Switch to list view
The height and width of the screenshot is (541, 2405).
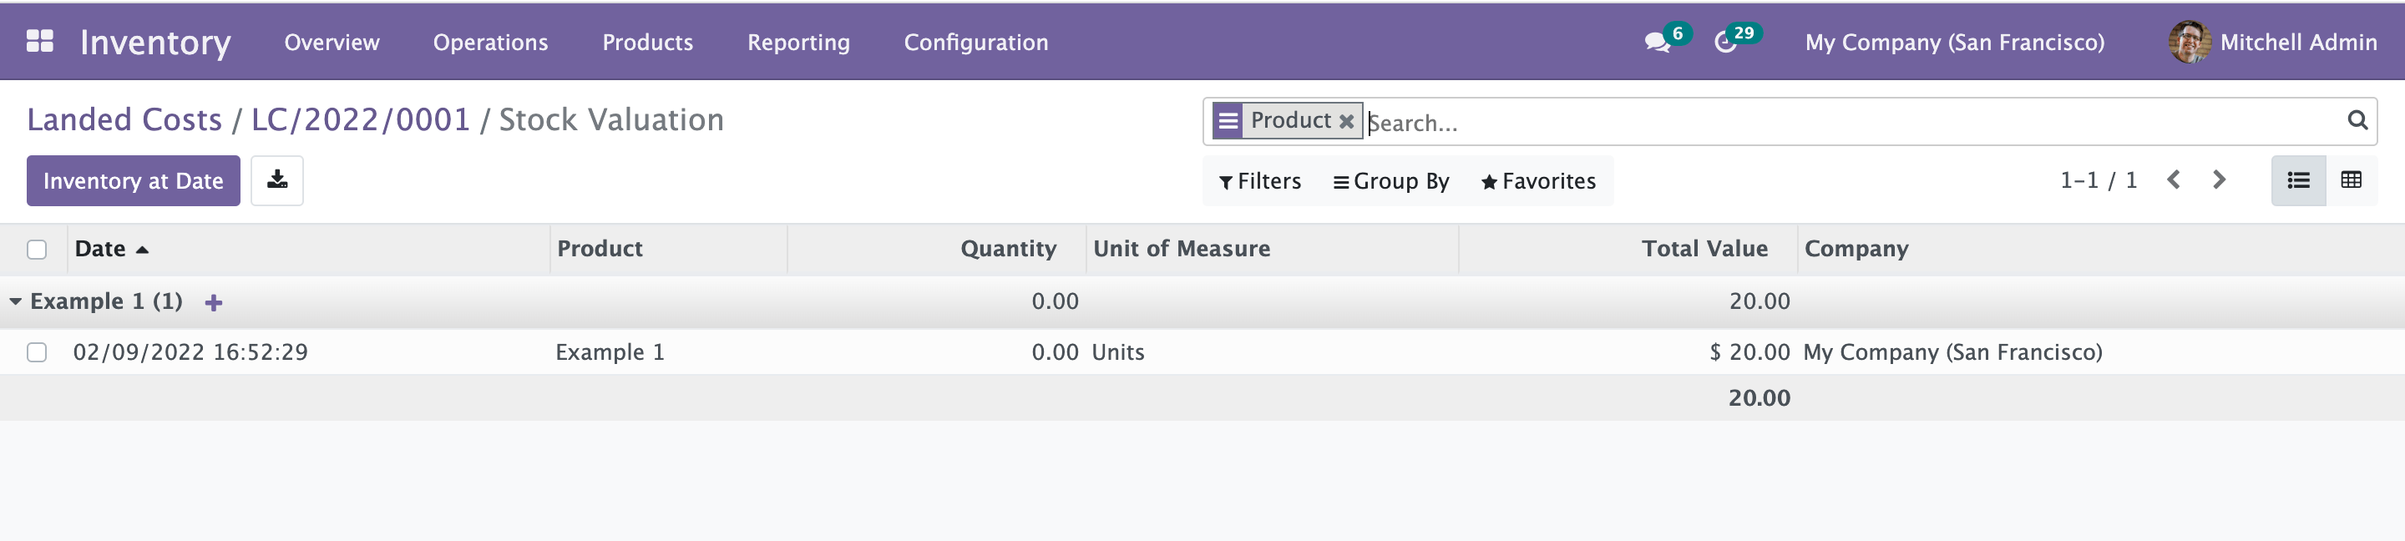[2297, 180]
